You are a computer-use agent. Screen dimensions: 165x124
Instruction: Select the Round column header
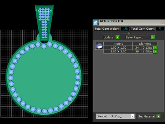click(x=119, y=44)
